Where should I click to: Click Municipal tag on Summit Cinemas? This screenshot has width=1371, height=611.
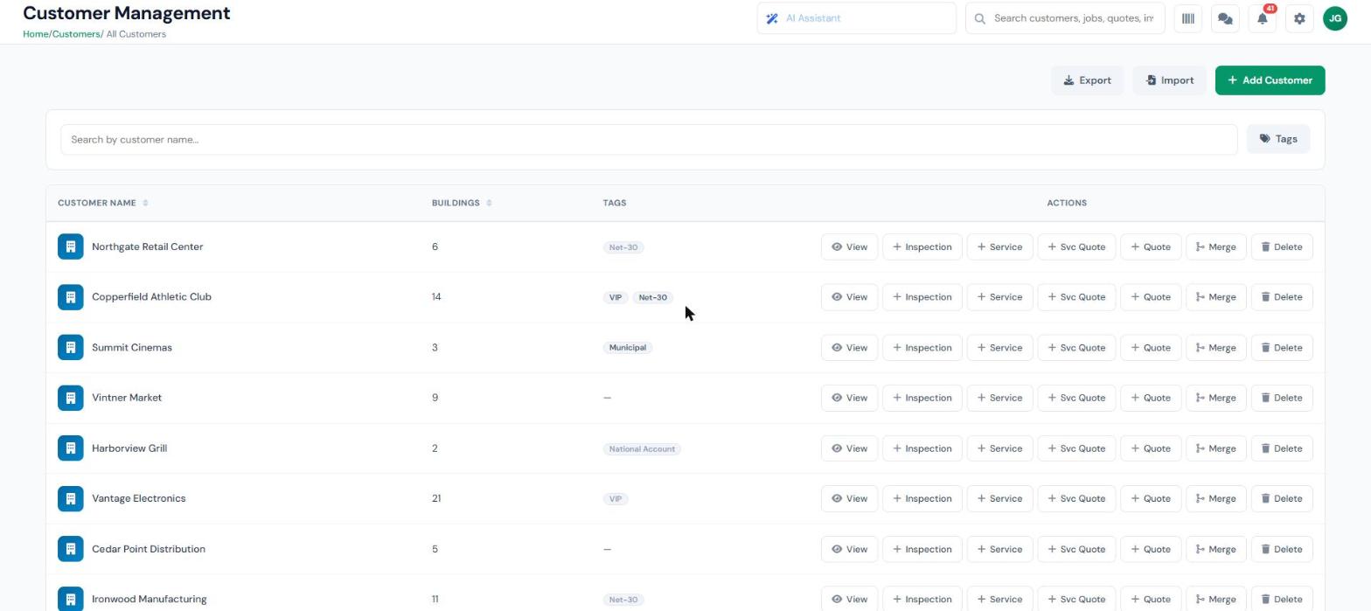coord(628,348)
